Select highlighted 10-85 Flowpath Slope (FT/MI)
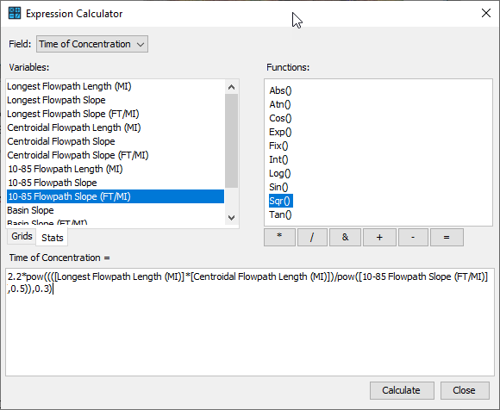This screenshot has height=410, width=500. pos(116,196)
